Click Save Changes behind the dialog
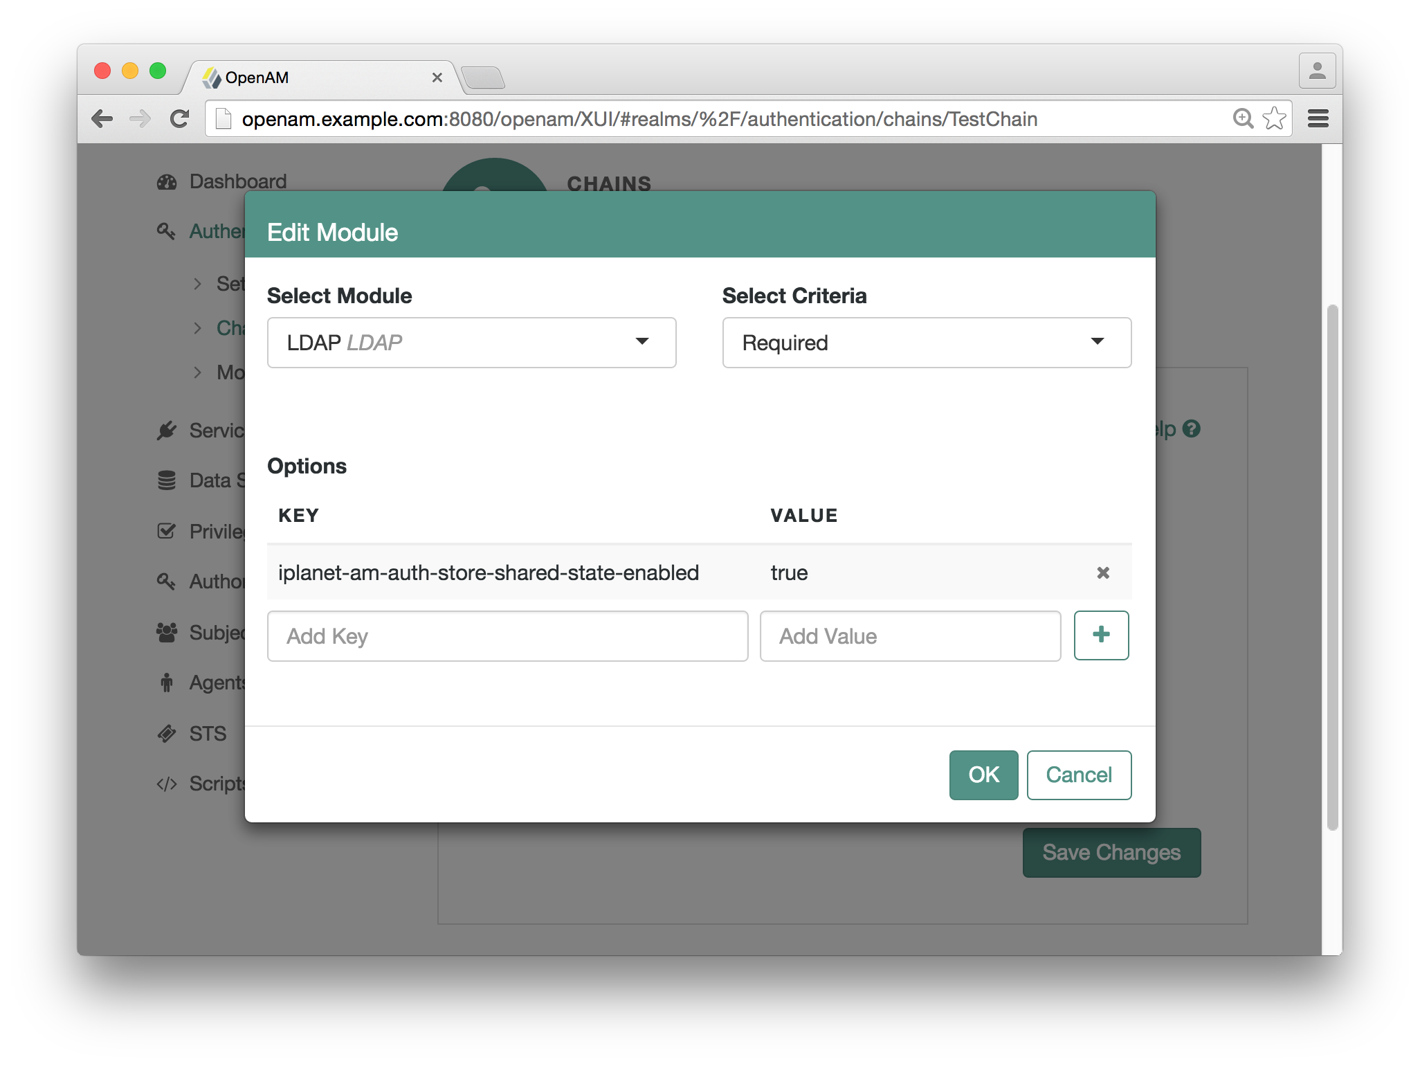 point(1111,852)
